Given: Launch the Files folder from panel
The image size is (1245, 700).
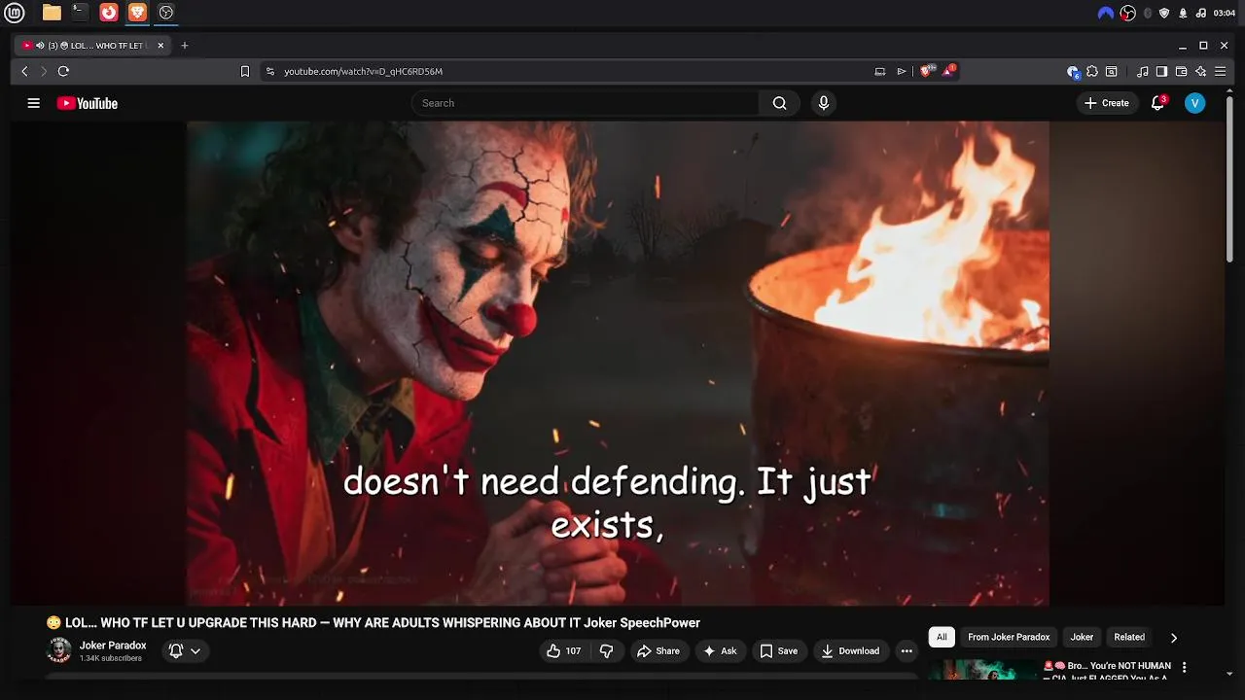Looking at the screenshot, I should pyautogui.click(x=52, y=13).
